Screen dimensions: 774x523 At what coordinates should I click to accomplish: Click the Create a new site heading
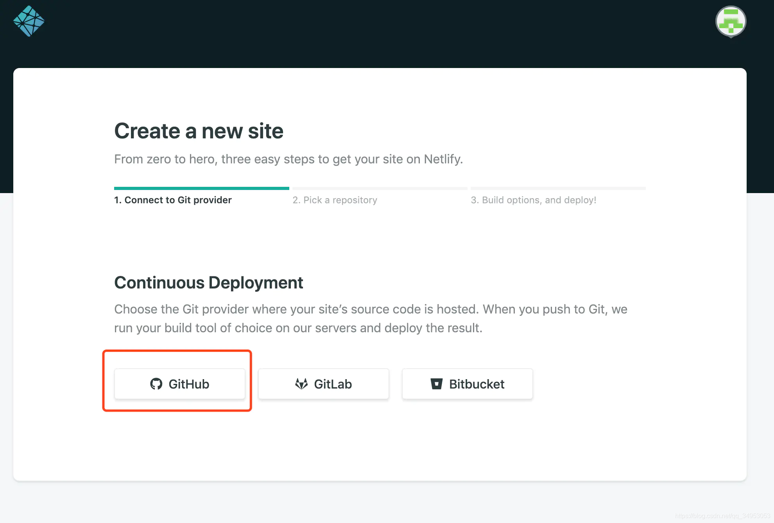[x=199, y=131]
